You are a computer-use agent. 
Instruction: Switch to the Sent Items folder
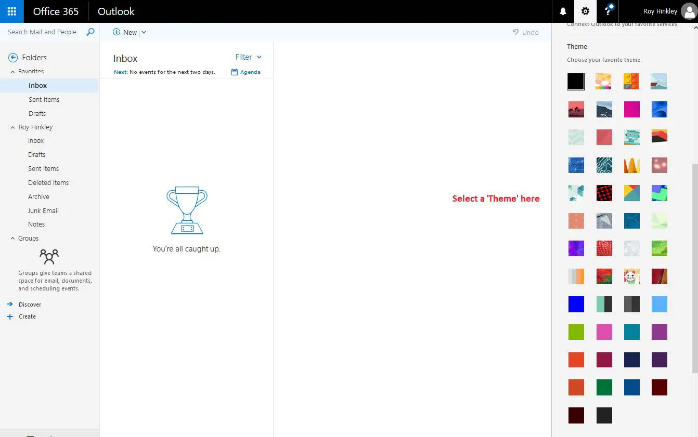44,99
